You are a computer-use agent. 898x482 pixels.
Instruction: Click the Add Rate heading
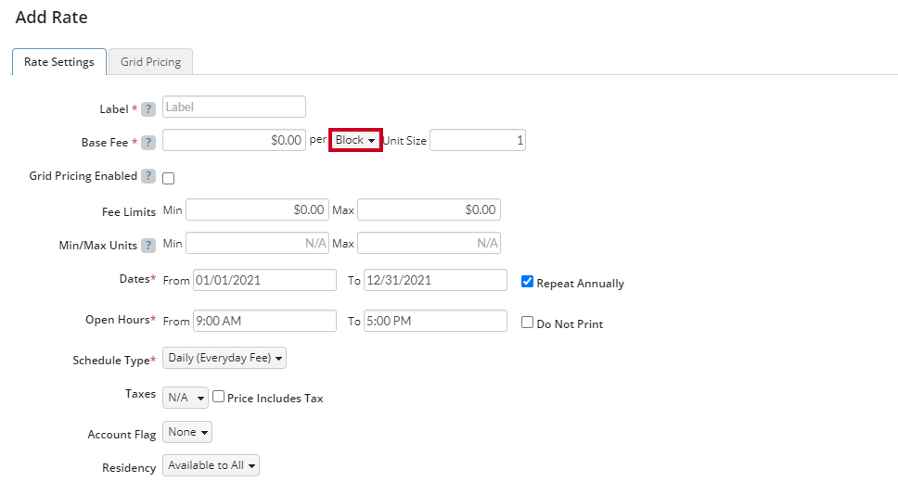pyautogui.click(x=52, y=18)
